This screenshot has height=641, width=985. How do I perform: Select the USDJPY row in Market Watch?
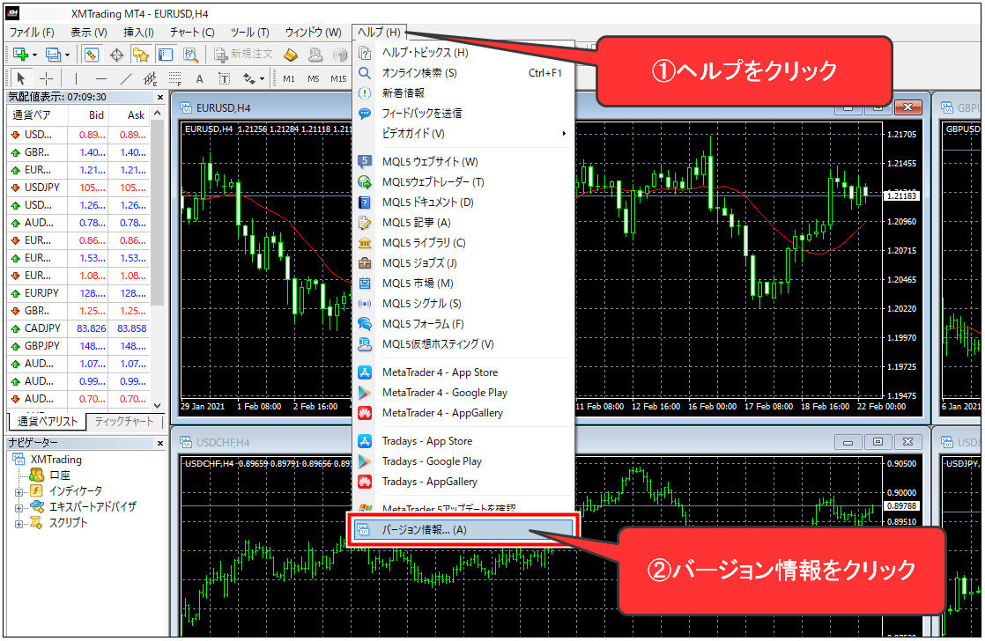coord(78,187)
